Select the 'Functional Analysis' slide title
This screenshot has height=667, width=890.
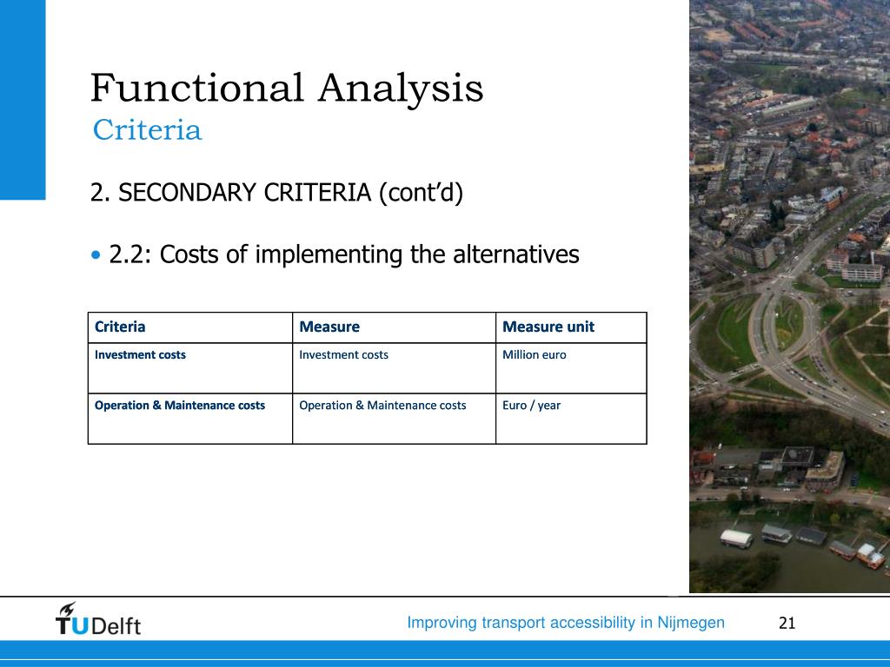(287, 88)
